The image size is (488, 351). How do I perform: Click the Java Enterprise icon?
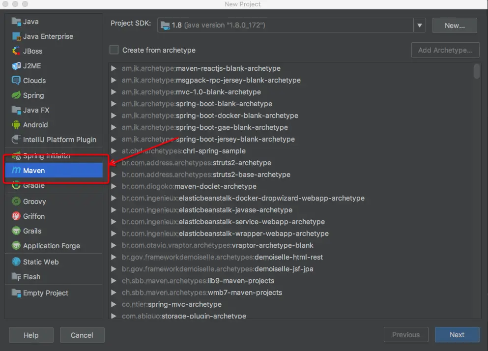click(16, 36)
